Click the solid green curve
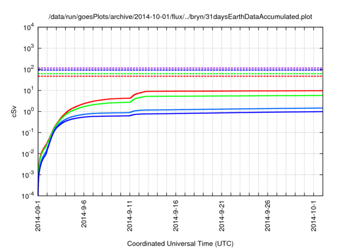The image size is (356, 249). 227,96
